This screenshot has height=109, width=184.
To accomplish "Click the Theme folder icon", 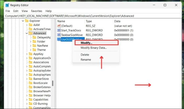I will 34,50.
